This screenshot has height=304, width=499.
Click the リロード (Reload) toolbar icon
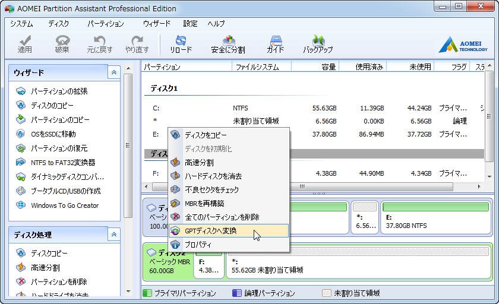point(181,44)
